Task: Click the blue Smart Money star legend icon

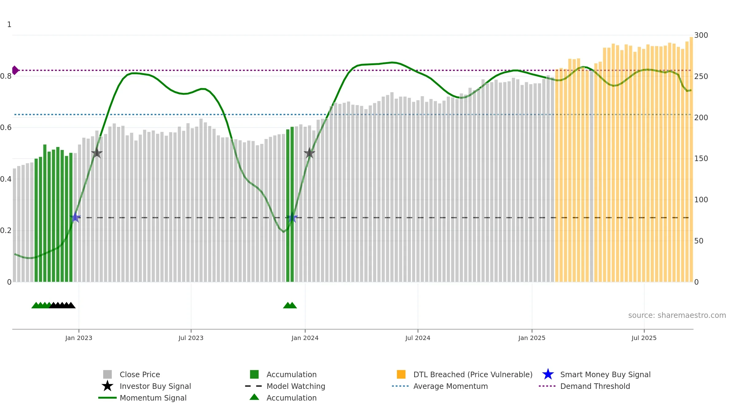Action: click(548, 374)
